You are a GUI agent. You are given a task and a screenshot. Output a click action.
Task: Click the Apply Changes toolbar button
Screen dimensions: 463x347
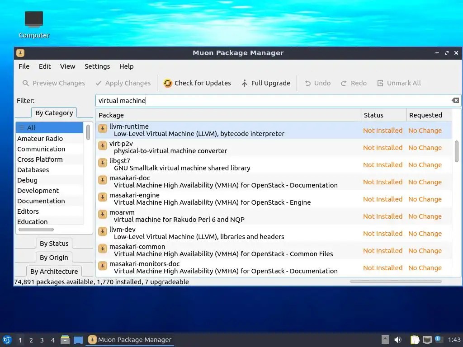click(x=123, y=83)
